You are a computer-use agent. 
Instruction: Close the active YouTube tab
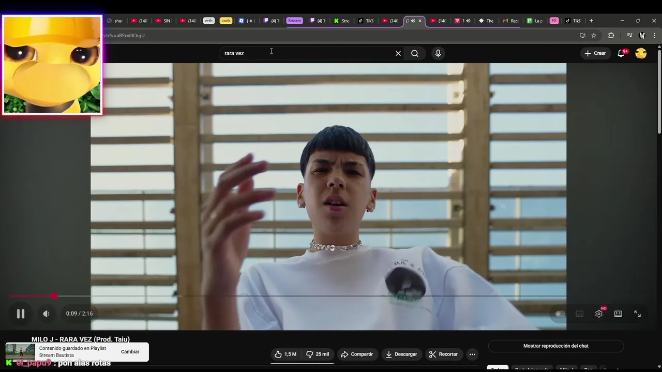(x=420, y=21)
